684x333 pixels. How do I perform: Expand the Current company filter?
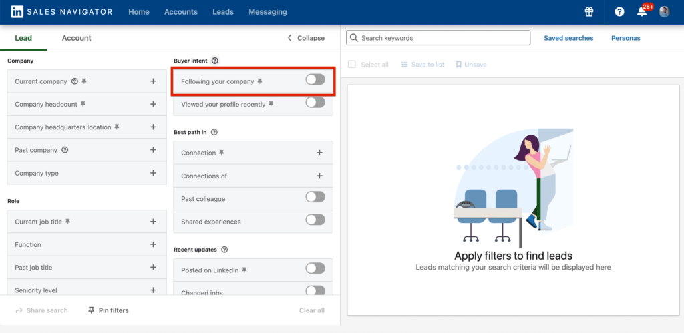(x=153, y=81)
